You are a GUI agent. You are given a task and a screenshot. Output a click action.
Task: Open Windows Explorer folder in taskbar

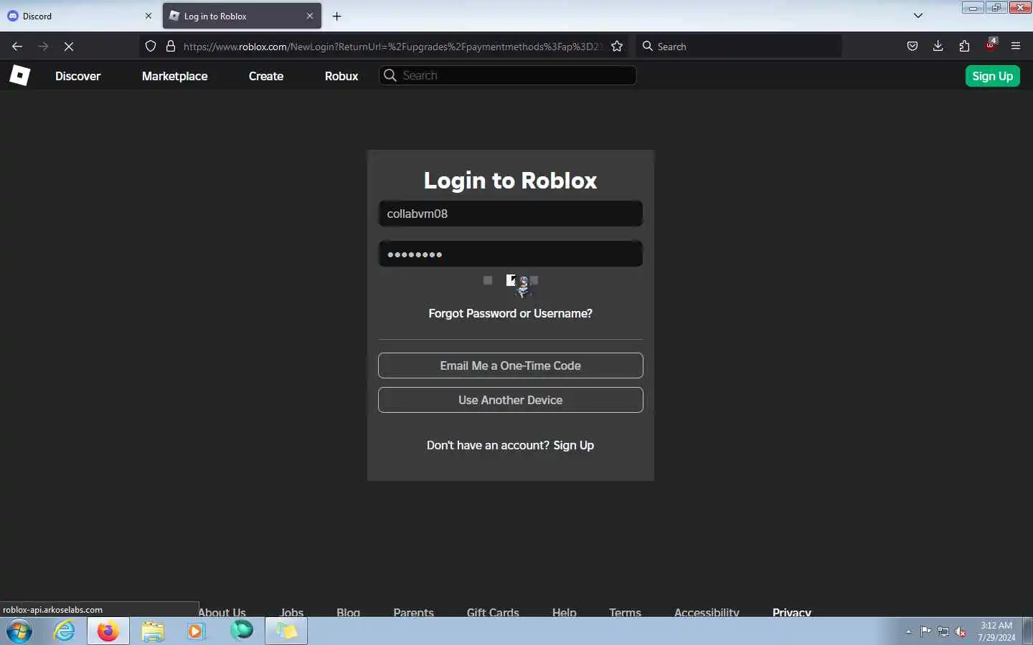[x=153, y=631]
